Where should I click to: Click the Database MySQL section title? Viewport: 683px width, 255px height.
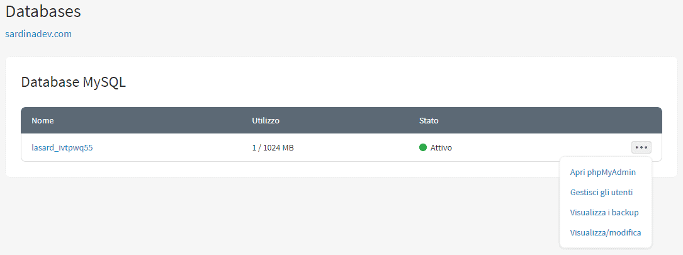pyautogui.click(x=74, y=82)
